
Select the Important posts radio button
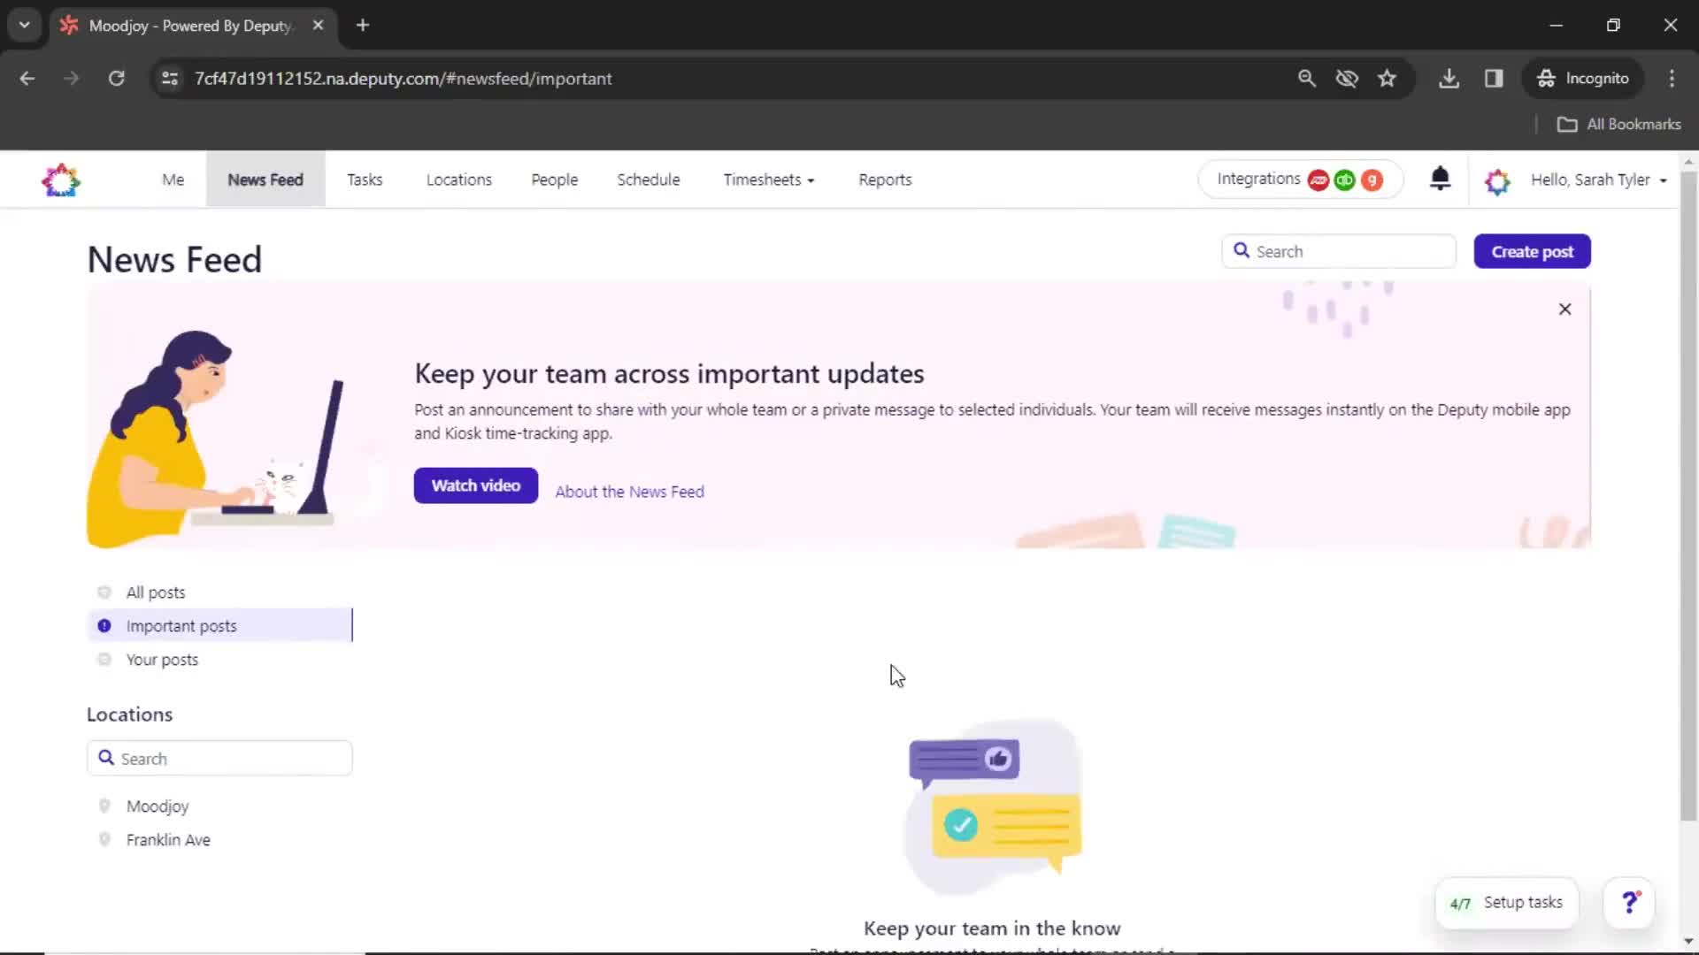tap(104, 625)
